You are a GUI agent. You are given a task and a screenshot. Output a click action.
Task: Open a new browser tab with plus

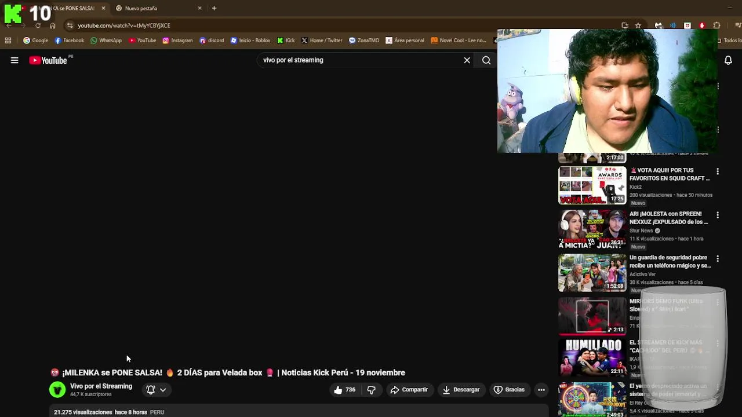(x=214, y=8)
